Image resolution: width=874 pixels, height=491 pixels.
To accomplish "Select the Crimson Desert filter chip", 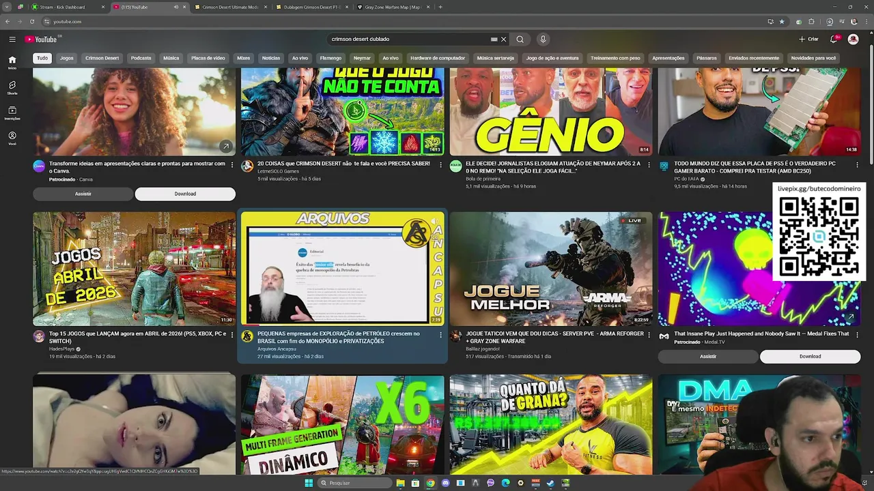I will point(102,58).
